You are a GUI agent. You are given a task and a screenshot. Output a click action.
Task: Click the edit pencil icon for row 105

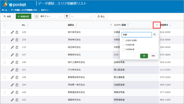(12, 32)
